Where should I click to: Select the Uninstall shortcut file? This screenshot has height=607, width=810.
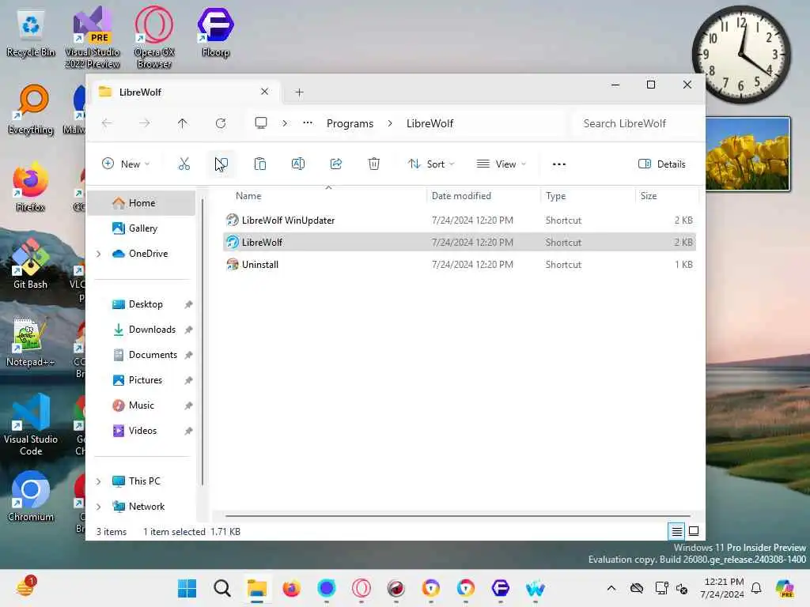point(460,264)
